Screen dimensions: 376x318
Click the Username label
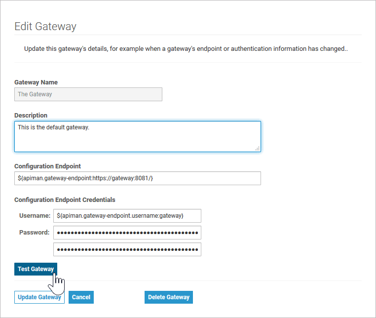coord(35,216)
